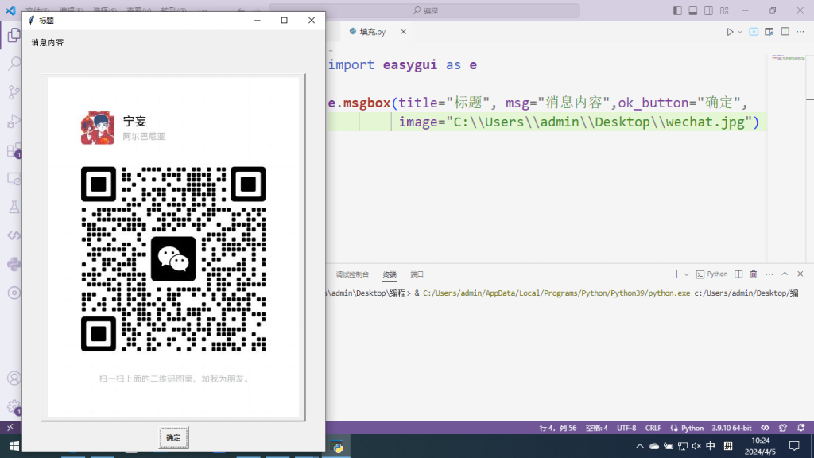Split the terminal pane
This screenshot has width=814, height=458.
(x=738, y=274)
